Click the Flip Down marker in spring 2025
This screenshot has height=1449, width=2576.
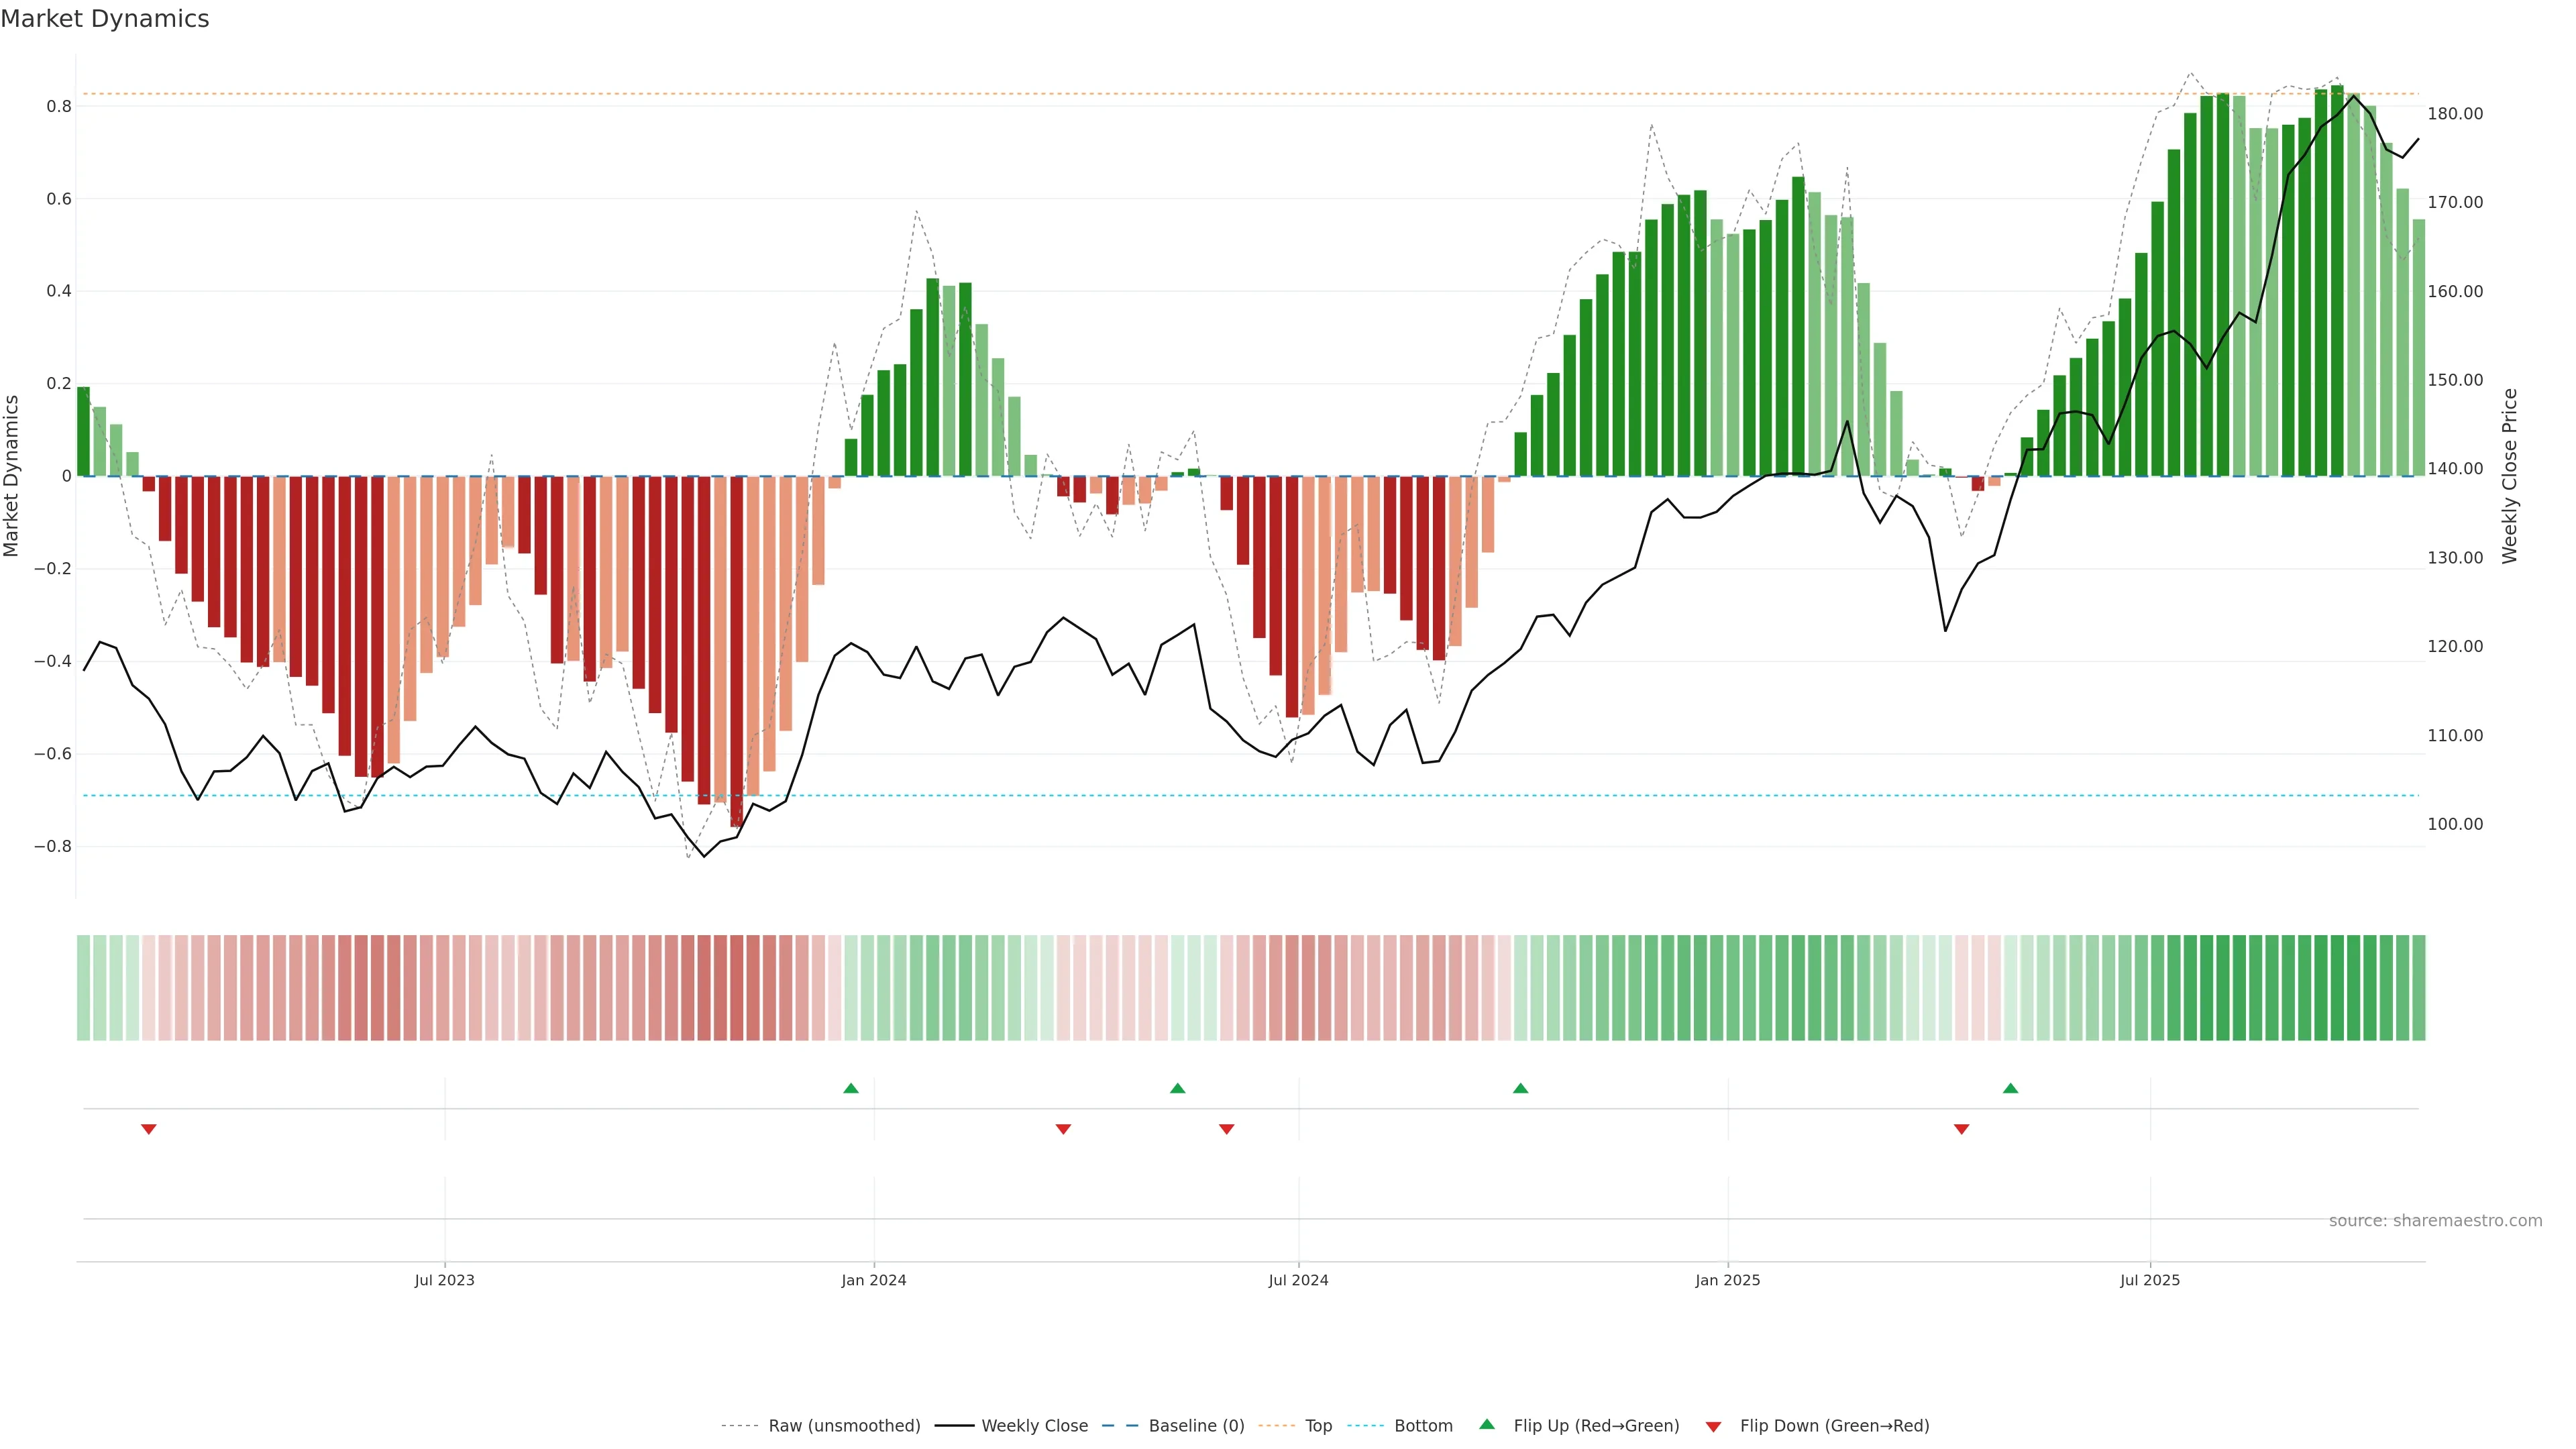1961,1129
